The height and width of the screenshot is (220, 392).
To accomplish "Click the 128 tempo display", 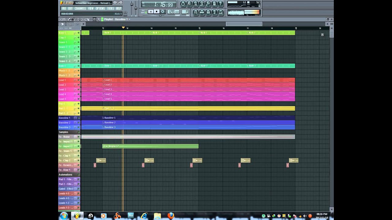I will coord(173,12).
